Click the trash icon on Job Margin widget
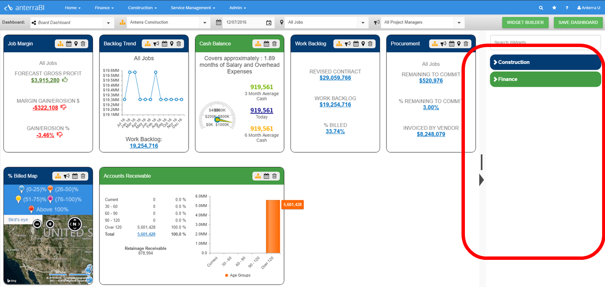 click(83, 44)
